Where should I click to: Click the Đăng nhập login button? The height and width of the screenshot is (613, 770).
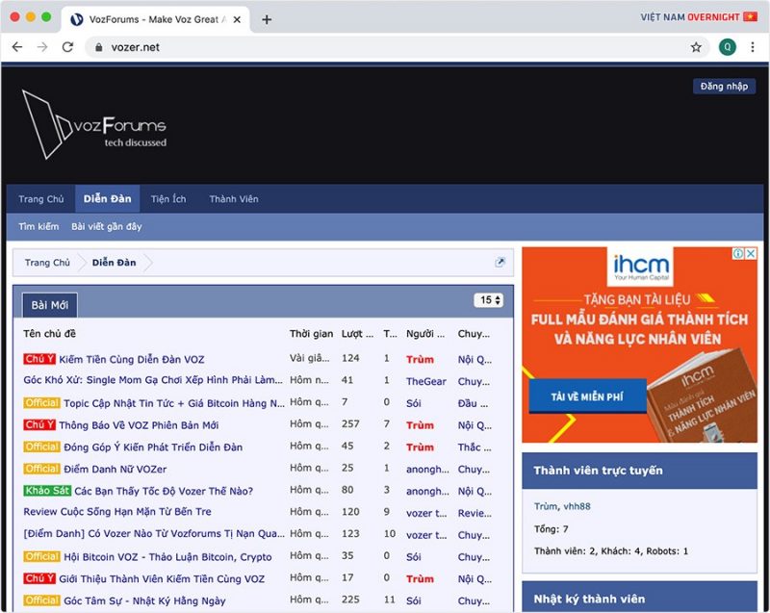click(x=725, y=87)
